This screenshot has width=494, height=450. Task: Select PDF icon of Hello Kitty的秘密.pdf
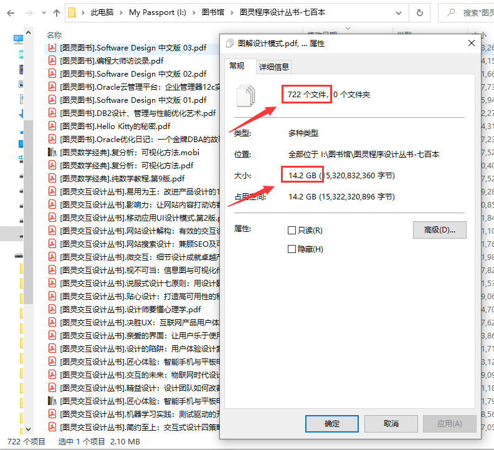tap(52, 127)
